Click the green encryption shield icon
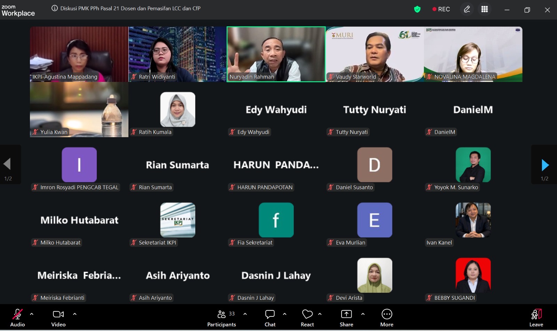The image size is (557, 331). (x=417, y=9)
